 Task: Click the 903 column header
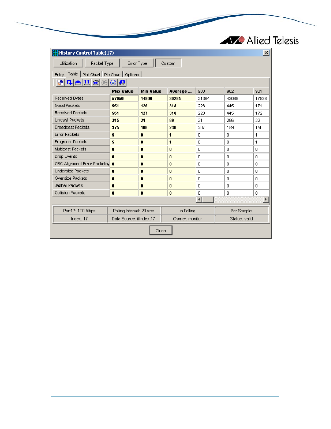click(x=210, y=91)
